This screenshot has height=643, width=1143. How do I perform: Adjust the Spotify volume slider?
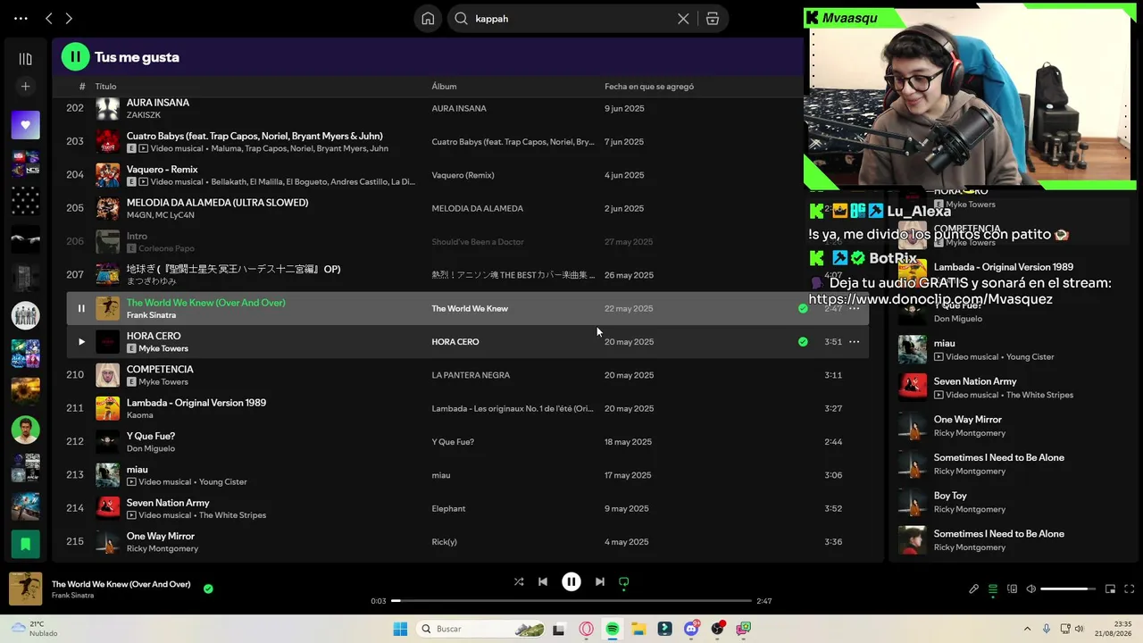1068,589
